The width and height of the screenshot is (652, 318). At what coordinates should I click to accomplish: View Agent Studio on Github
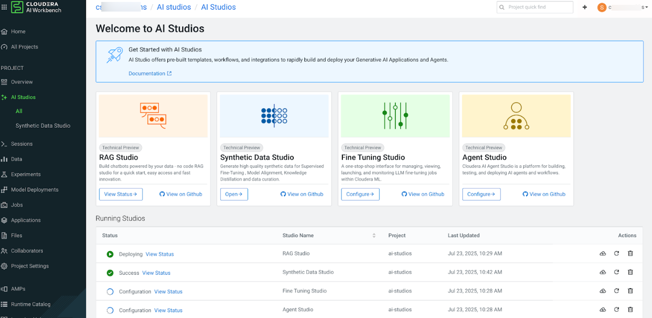coord(544,194)
